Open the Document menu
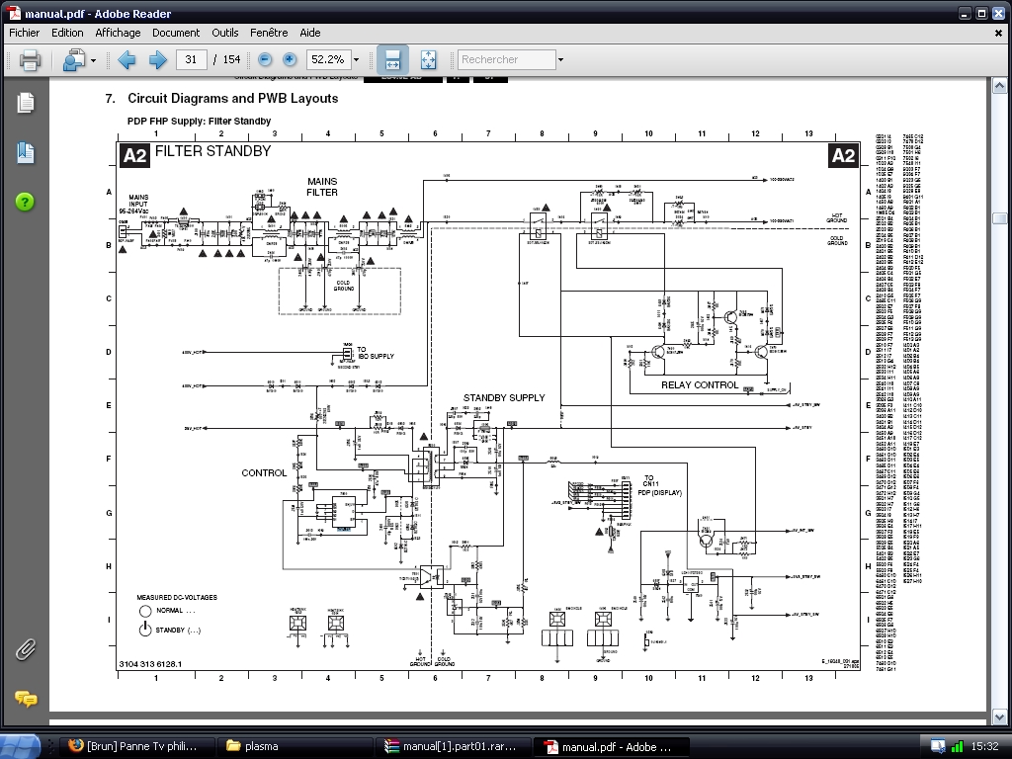This screenshot has height=759, width=1012. (x=176, y=33)
